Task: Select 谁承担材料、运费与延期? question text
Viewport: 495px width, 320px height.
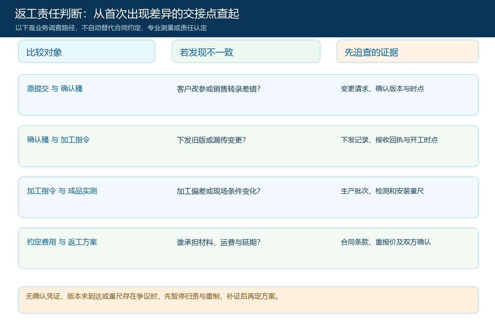Action: pyautogui.click(x=218, y=242)
